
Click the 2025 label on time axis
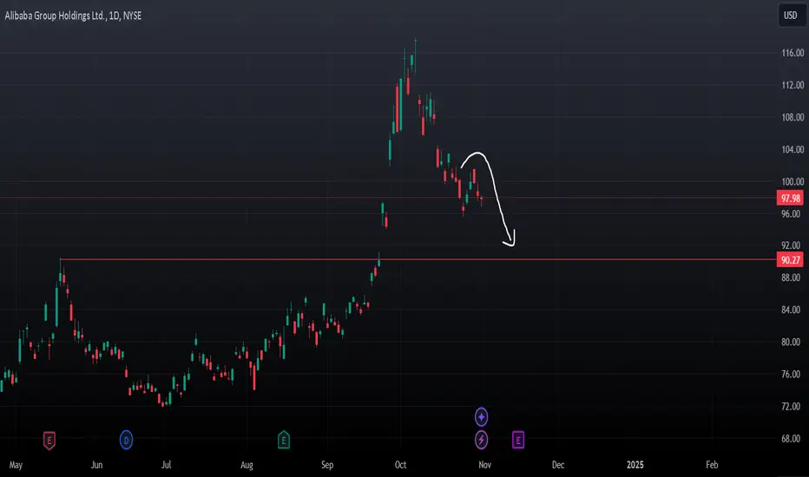[x=635, y=465]
